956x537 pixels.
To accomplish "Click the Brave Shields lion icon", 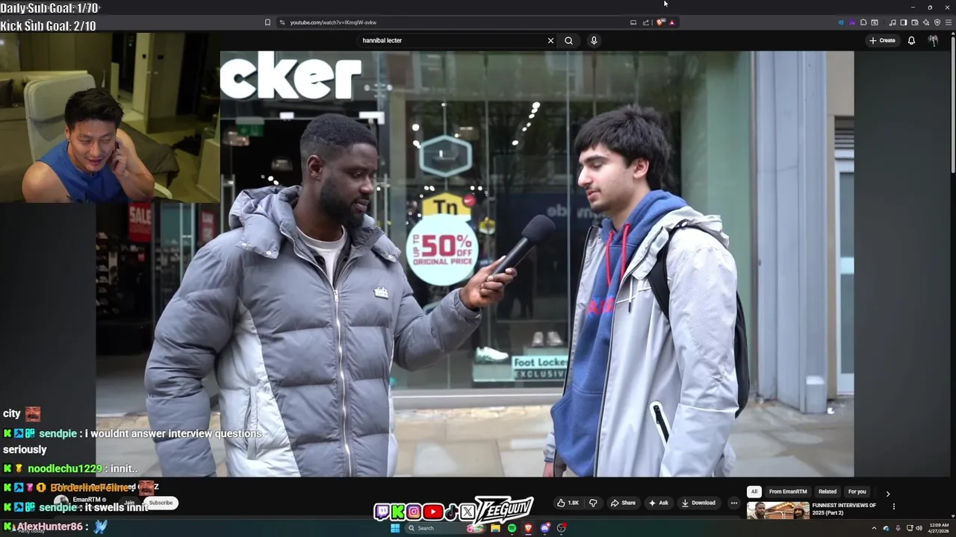I will click(x=660, y=22).
